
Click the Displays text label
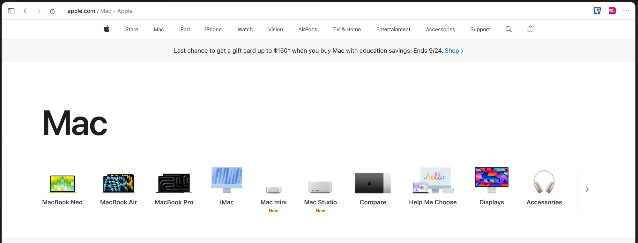tap(492, 202)
